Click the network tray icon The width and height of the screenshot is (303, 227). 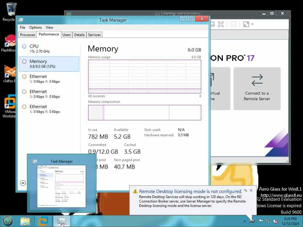coord(268,221)
